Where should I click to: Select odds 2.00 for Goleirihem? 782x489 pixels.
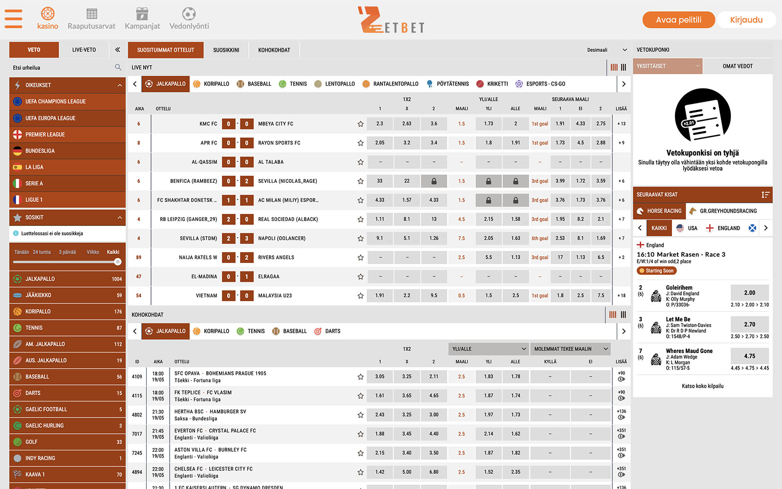point(749,293)
